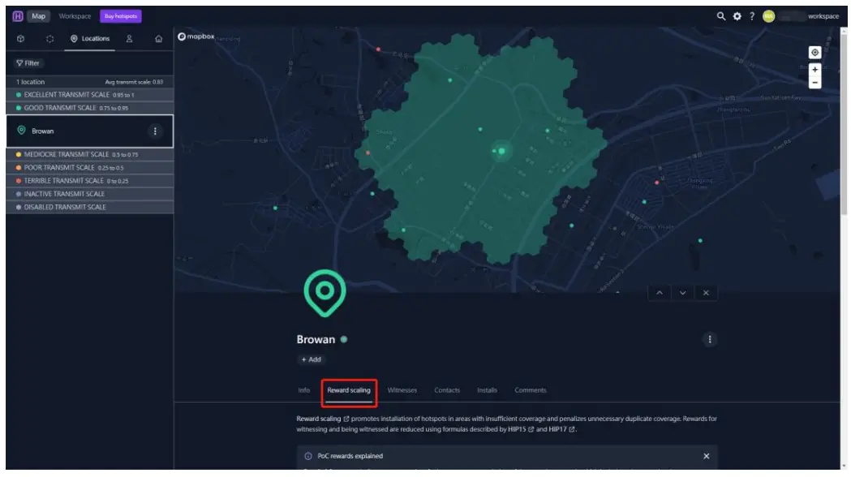Expand POOR TRANSMIT SCALE group
The height and width of the screenshot is (477, 851).
coord(89,168)
